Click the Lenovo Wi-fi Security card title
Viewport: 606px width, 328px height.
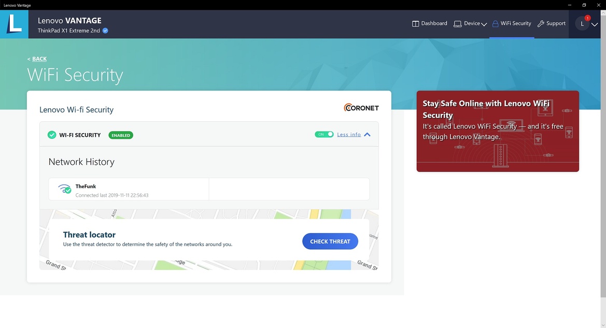[x=77, y=110]
